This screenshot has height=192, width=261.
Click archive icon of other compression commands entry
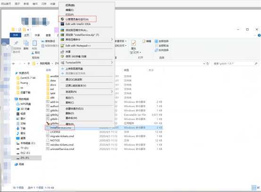click(62, 40)
